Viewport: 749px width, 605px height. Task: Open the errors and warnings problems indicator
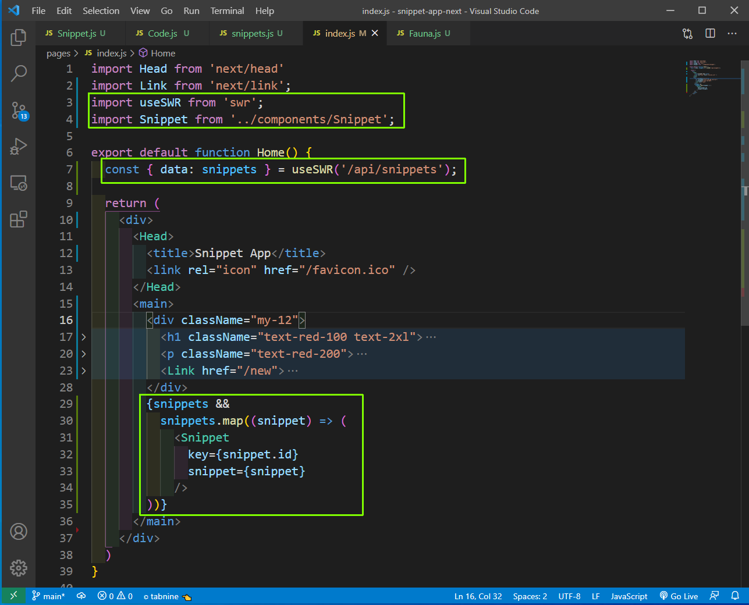(x=115, y=596)
